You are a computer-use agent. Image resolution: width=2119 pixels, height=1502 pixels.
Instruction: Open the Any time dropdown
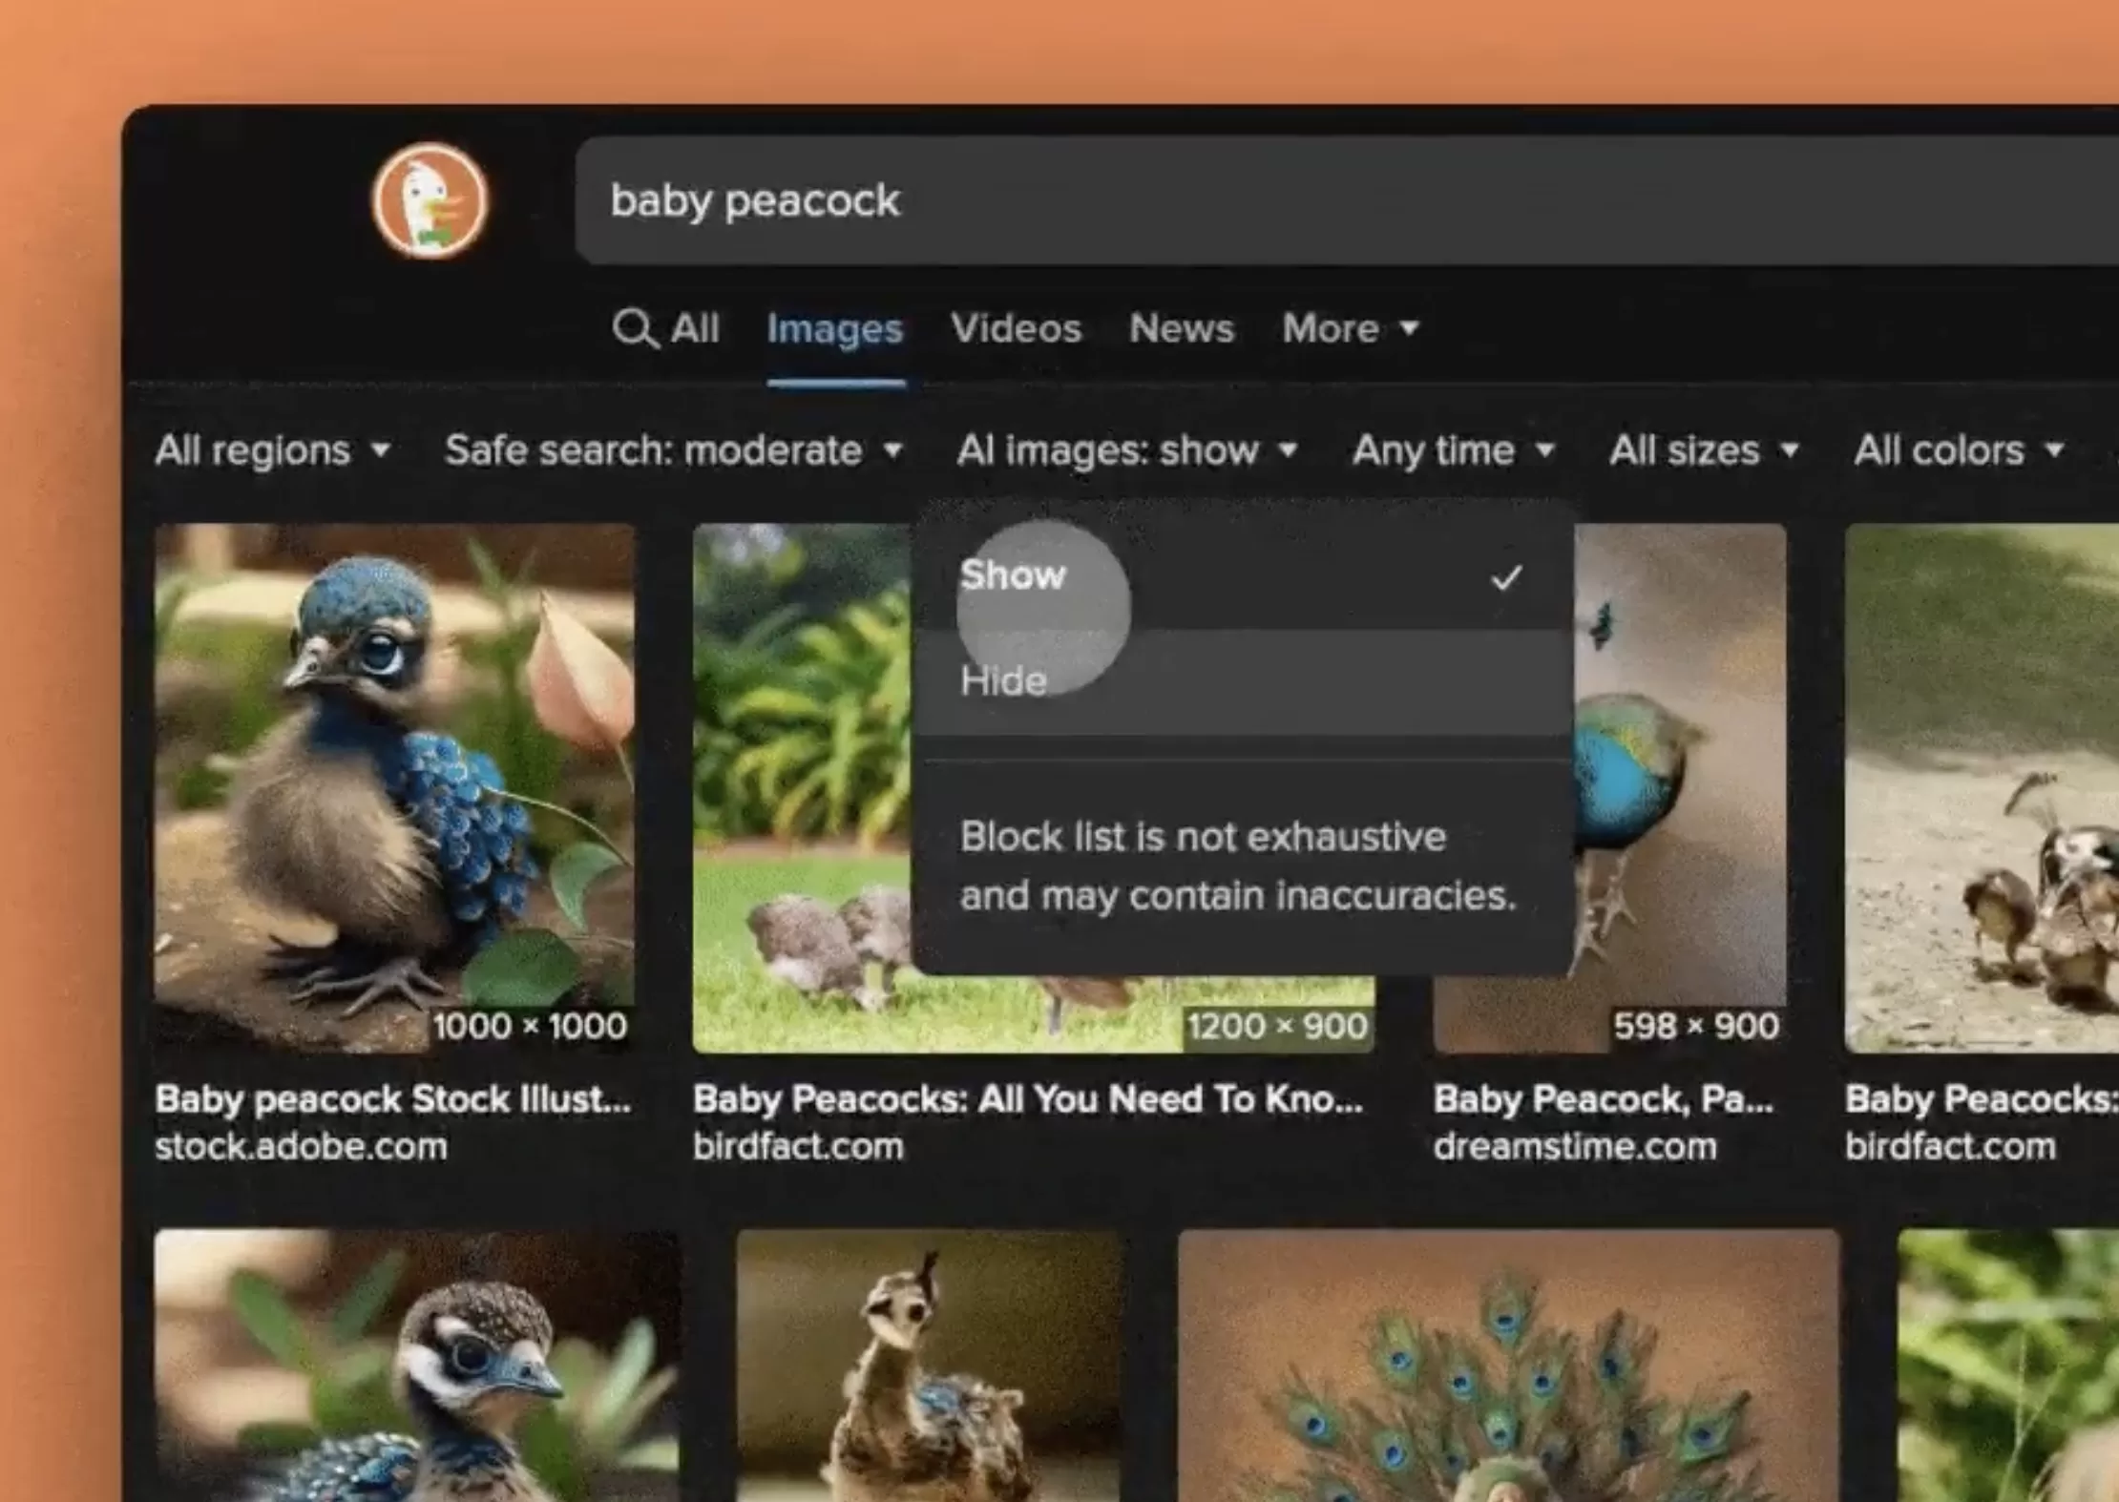pyautogui.click(x=1453, y=449)
